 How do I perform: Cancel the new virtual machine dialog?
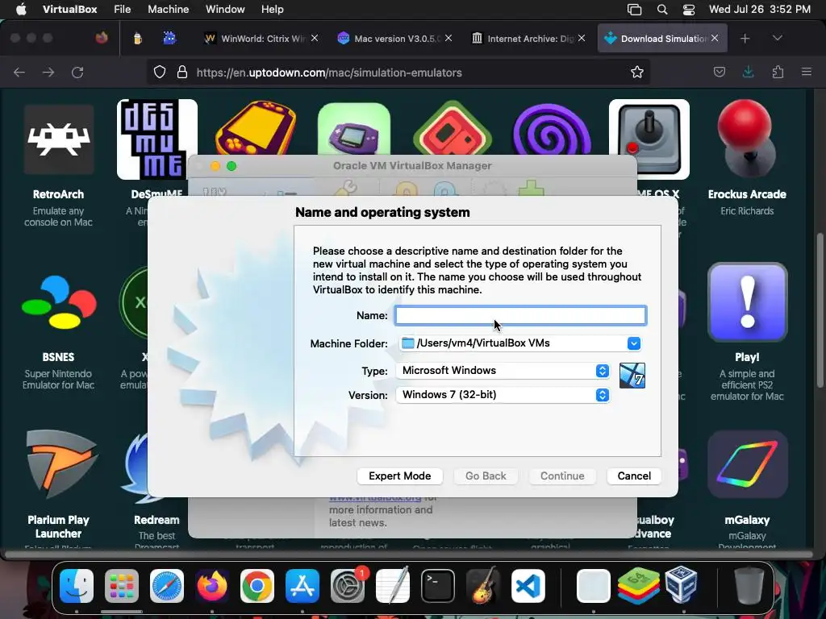[x=634, y=476]
